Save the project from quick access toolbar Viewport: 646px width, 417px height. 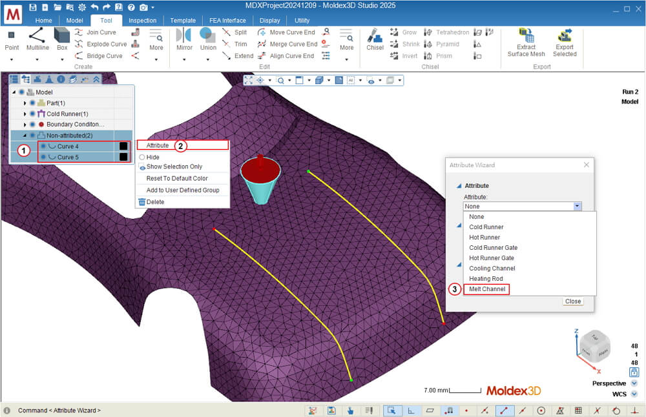point(34,7)
